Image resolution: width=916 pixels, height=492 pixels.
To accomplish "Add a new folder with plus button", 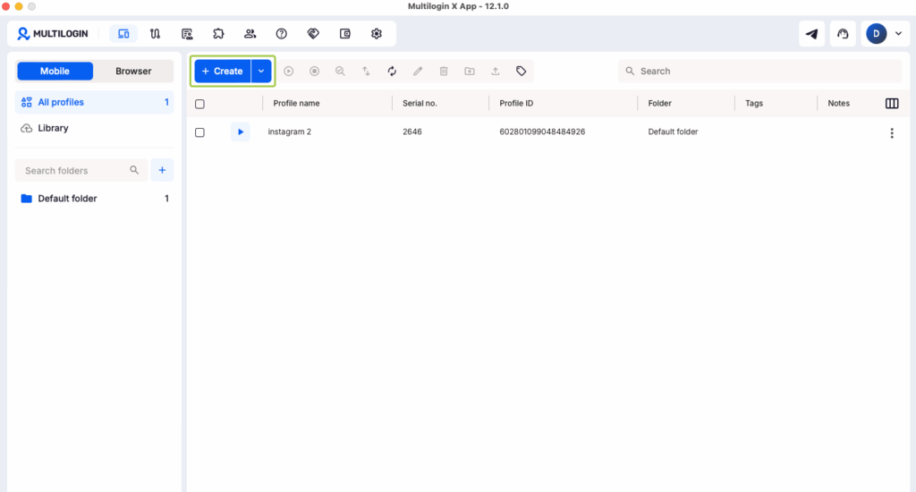I will [x=162, y=170].
